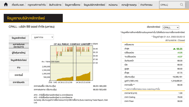
Task: Click the value 1,318,690.81
Action: tap(176, 81)
